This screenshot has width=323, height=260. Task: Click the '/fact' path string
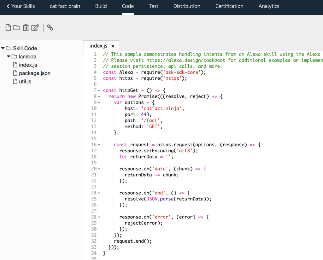pyautogui.click(x=150, y=120)
